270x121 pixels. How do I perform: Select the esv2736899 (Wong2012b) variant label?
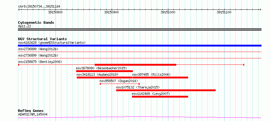(38, 55)
